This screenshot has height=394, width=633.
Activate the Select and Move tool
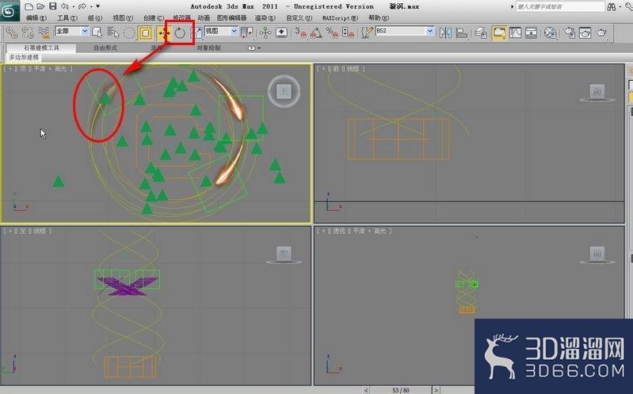click(163, 33)
